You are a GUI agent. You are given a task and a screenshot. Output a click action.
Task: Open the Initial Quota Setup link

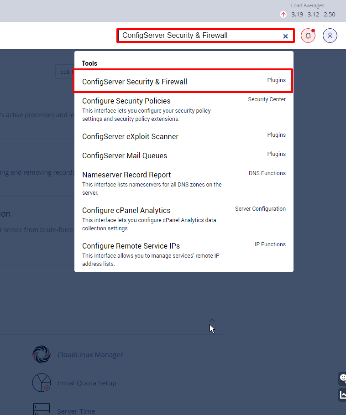pyautogui.click(x=87, y=383)
